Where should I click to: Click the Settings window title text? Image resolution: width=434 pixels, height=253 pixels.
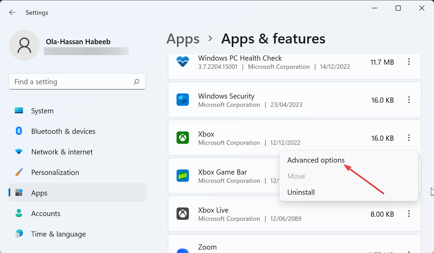pos(37,13)
